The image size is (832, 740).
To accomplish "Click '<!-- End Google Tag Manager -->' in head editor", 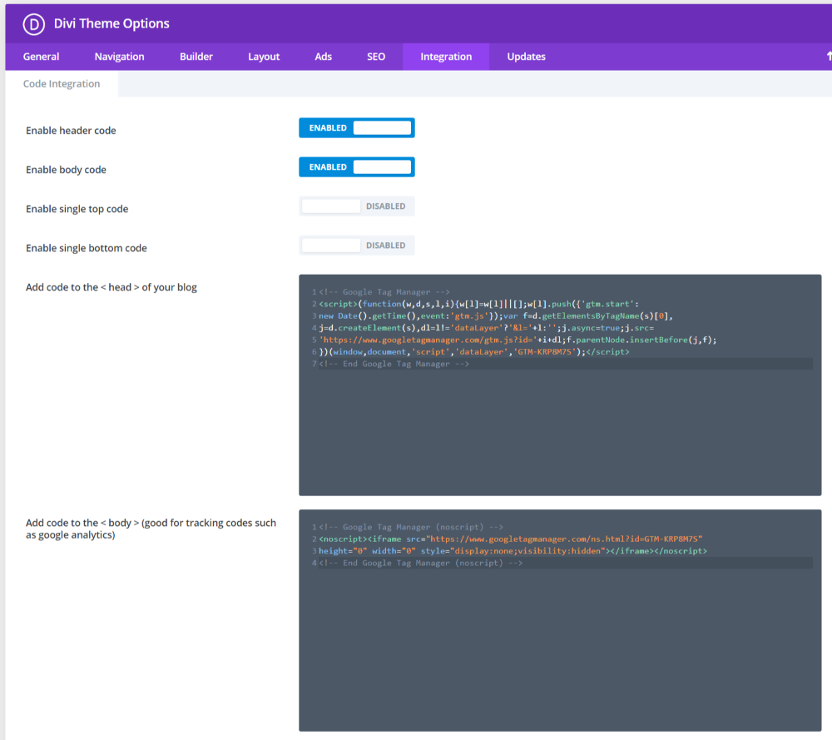I will [394, 364].
